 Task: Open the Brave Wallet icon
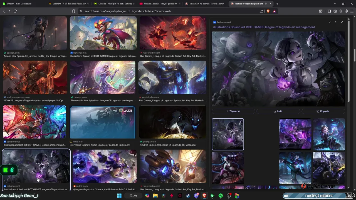(x=335, y=11)
